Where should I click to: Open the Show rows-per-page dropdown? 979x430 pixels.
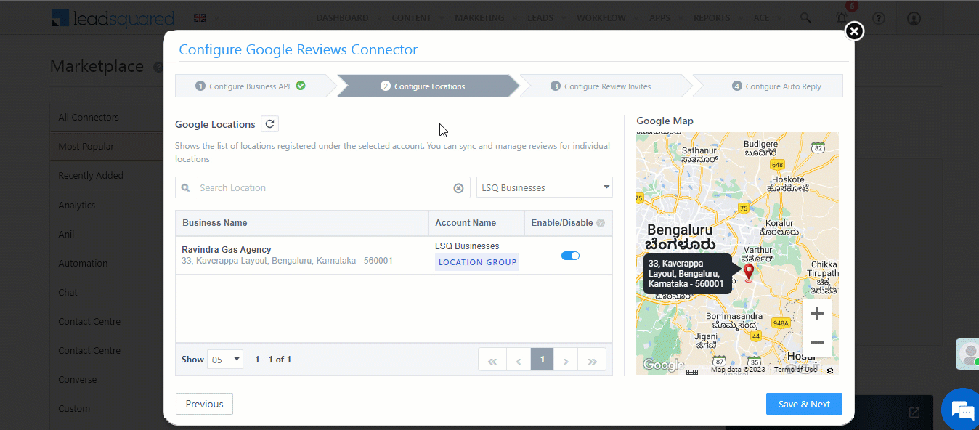225,360
